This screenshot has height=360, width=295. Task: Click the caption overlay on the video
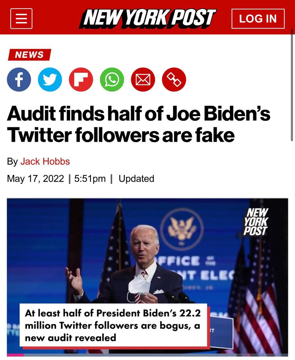113,325
